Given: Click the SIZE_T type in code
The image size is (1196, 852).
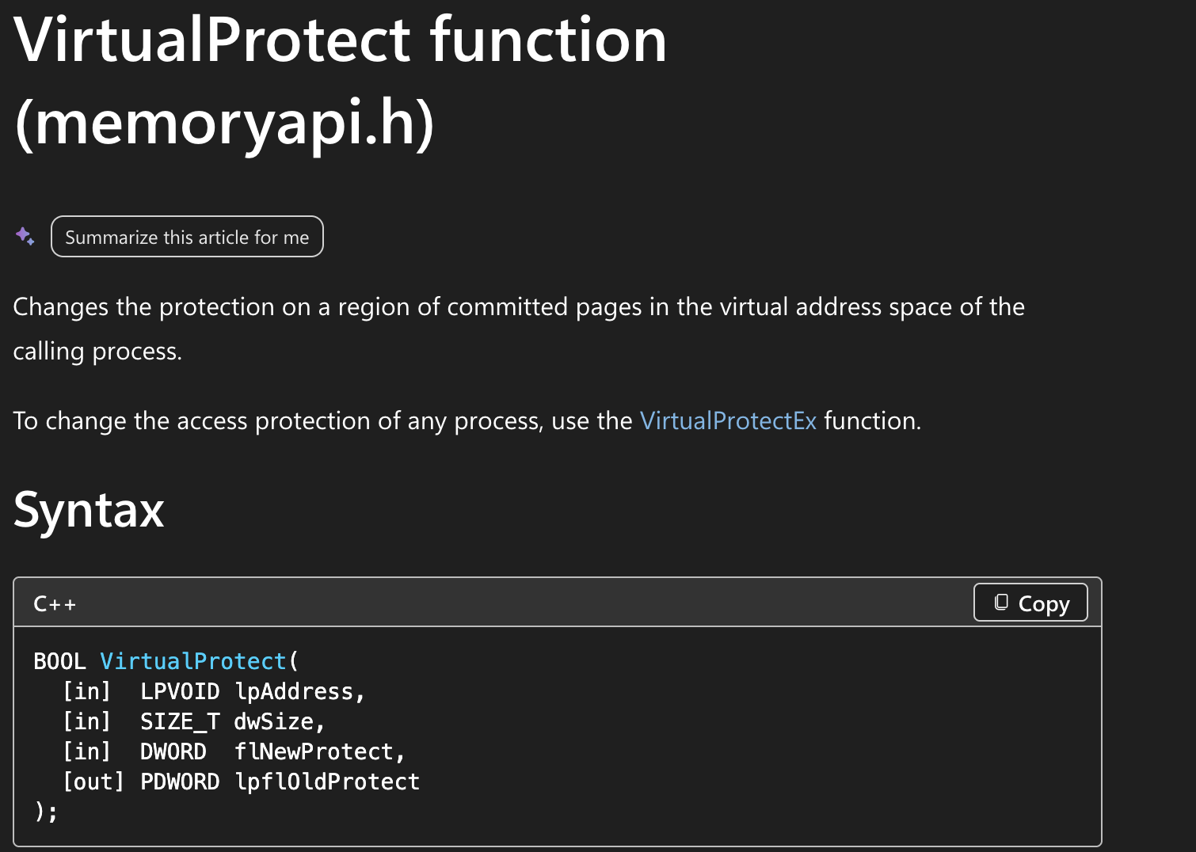Looking at the screenshot, I should [x=180, y=721].
